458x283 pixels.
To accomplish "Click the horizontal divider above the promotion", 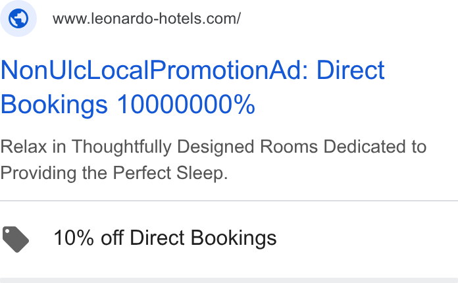I will click(229, 201).
